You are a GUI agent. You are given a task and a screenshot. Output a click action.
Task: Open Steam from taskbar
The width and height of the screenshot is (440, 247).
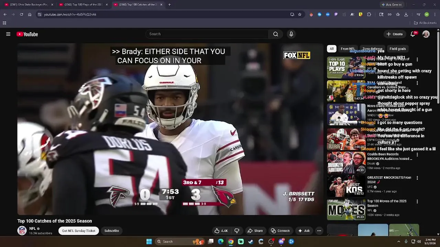[251, 242]
